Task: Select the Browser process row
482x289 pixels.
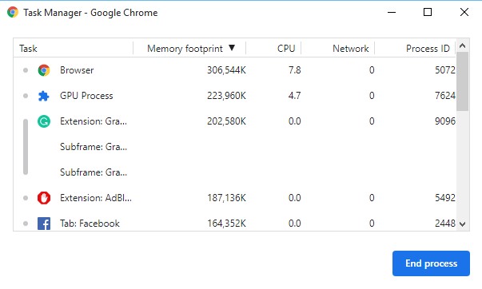Action: point(235,70)
